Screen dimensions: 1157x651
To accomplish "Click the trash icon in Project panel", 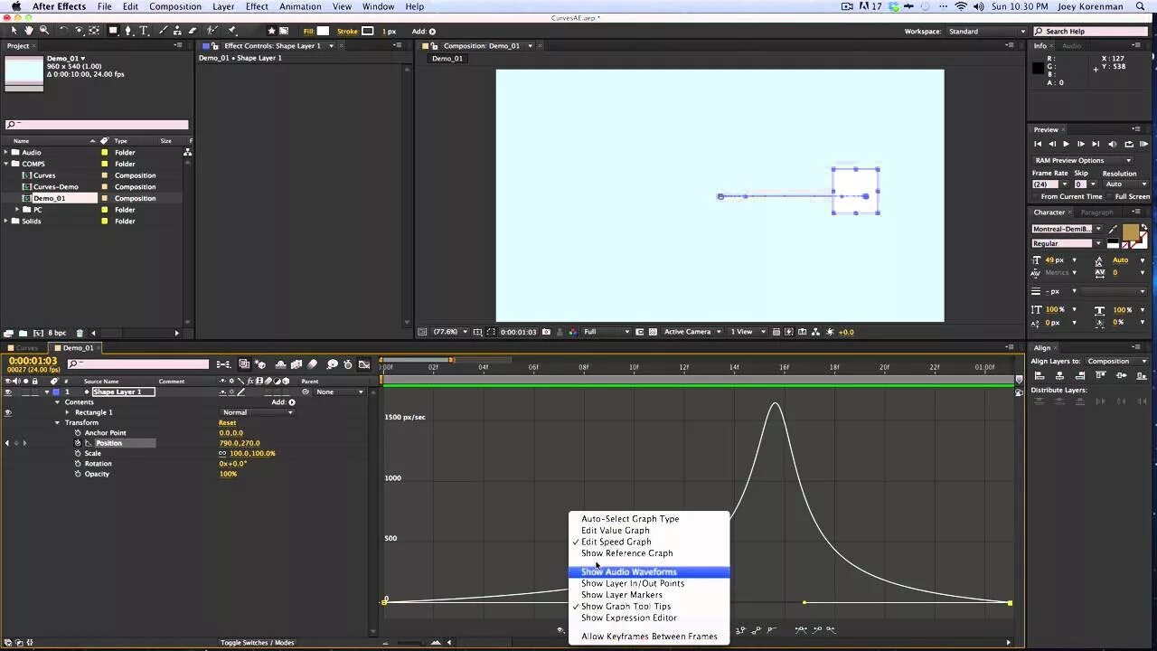I will click(80, 333).
